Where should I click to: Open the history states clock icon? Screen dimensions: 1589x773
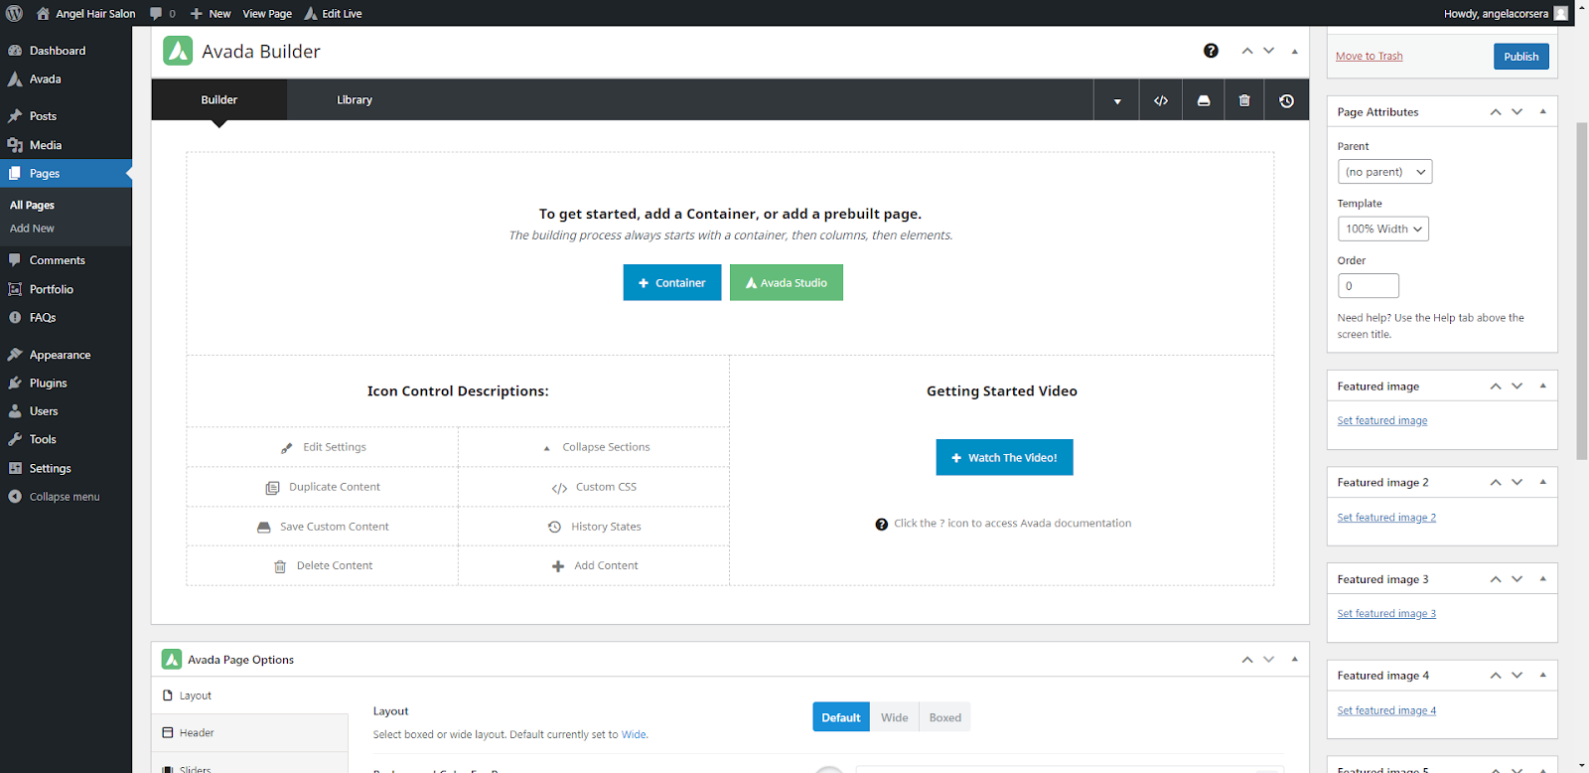pos(1286,100)
